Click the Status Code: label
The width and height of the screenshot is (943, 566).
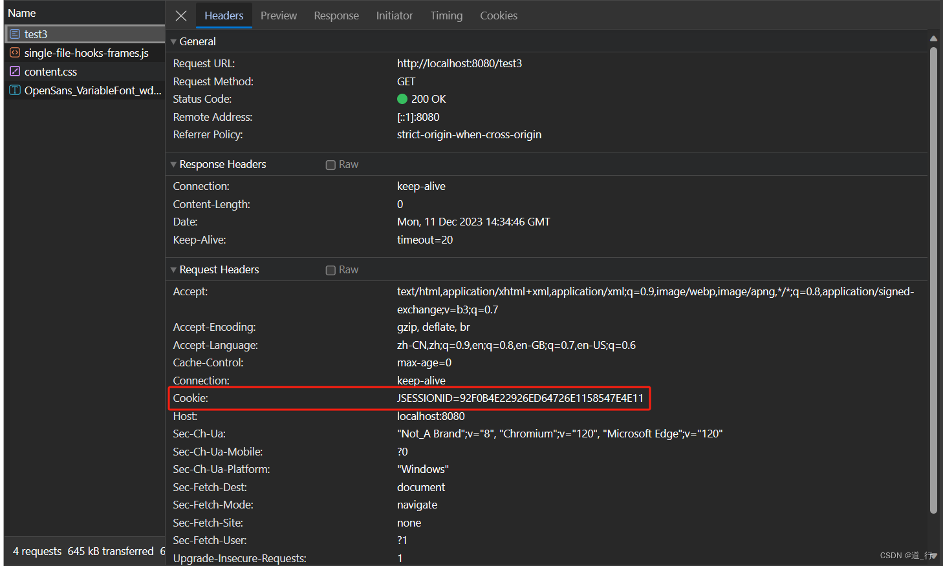click(202, 99)
